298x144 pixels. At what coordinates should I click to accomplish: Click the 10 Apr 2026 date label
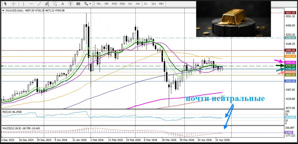(x=205, y=140)
